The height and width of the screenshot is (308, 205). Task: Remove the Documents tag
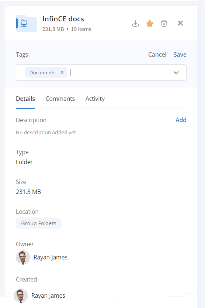coord(62,72)
